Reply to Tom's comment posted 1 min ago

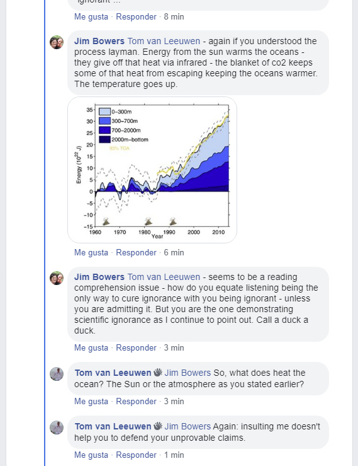tap(136, 455)
